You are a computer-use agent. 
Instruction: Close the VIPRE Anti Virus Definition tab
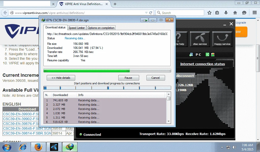tap(107, 4)
